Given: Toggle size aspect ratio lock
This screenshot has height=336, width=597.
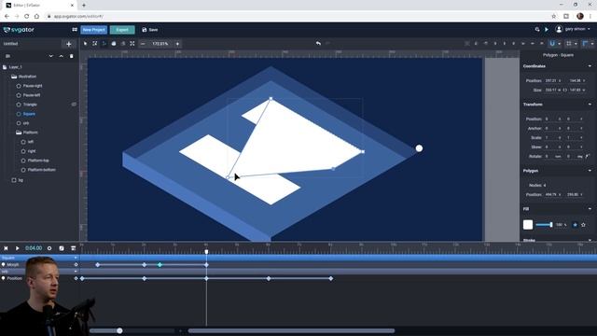Looking at the screenshot, I should click(x=565, y=91).
